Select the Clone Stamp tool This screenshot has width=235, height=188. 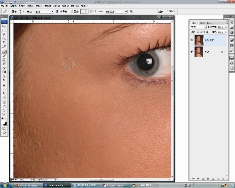4,60
